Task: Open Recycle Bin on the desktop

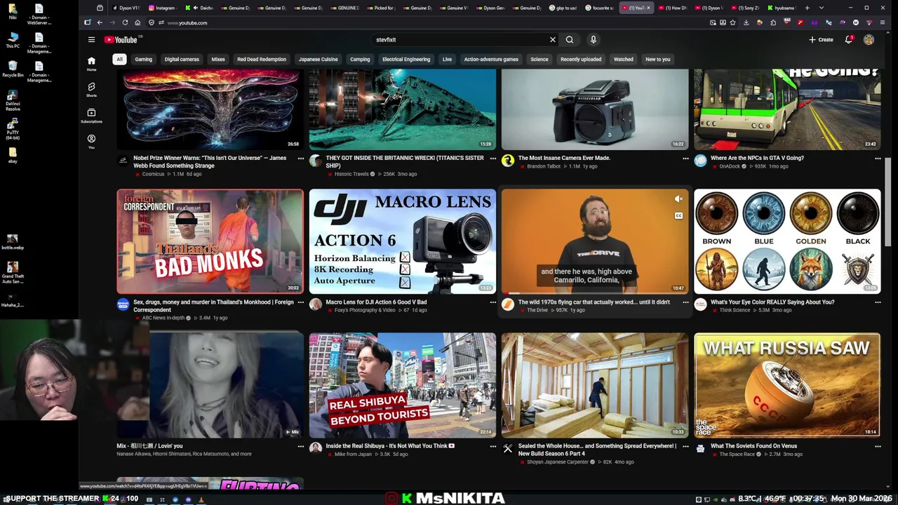Action: pos(13,67)
